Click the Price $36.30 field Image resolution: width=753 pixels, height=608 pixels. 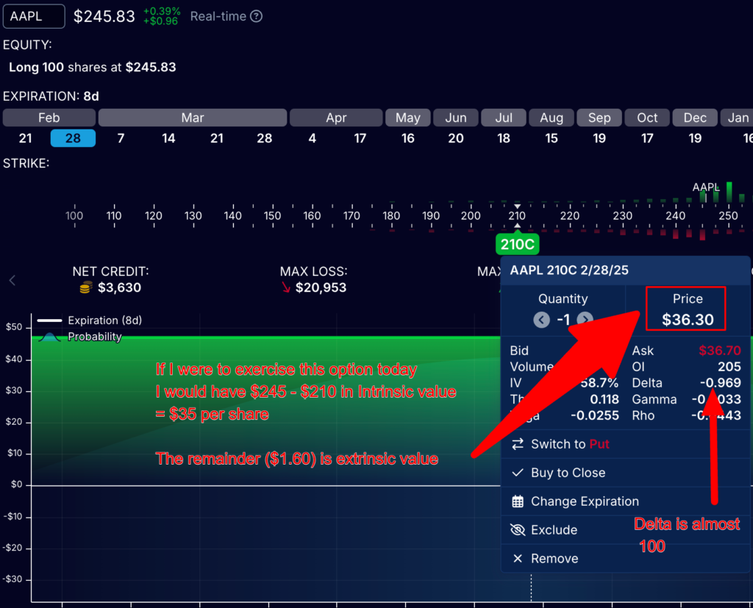(x=686, y=309)
